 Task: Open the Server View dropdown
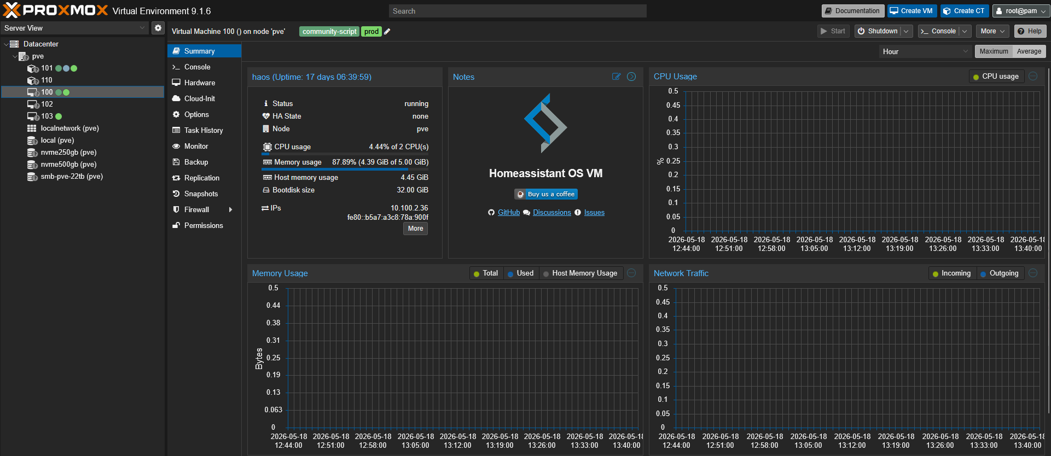(x=142, y=28)
